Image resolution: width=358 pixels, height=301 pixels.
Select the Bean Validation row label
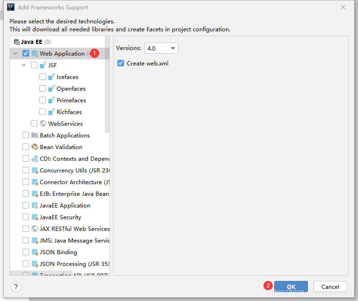[61, 147]
